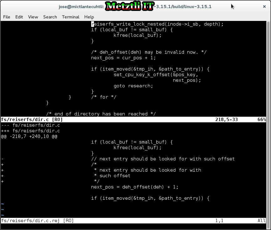Click the '+++ fs/reiserfs/dir.c' diff header

(x=30, y=131)
